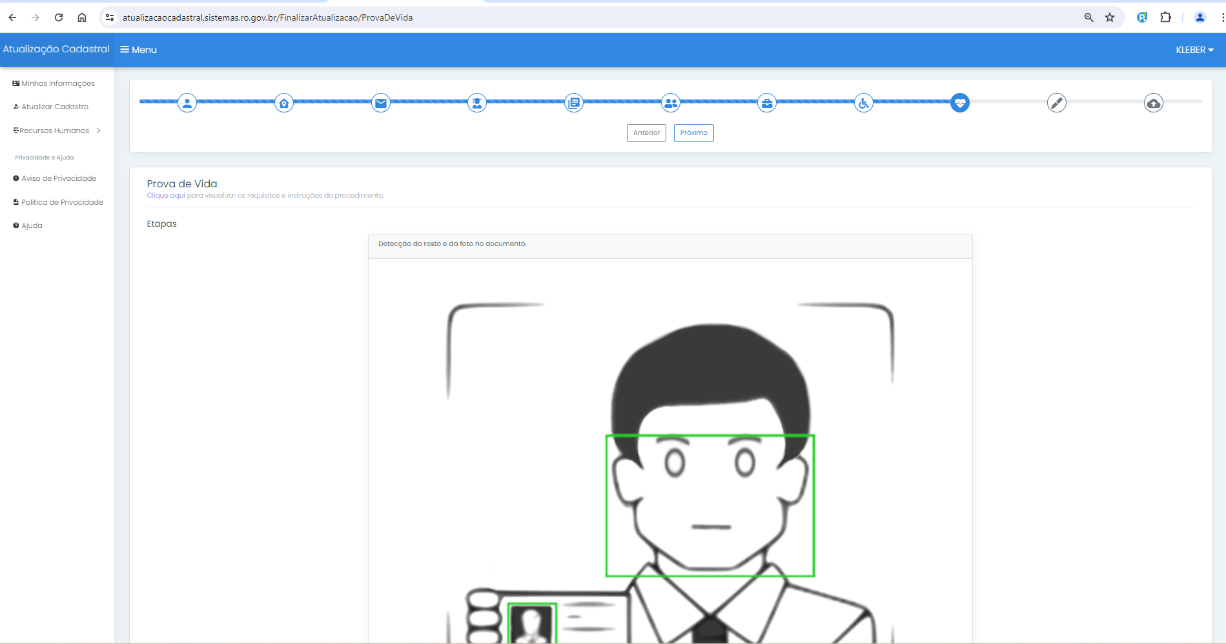Viewport: 1226px width, 644px height.
Task: Click the 'Etapas' label
Action: (x=161, y=224)
